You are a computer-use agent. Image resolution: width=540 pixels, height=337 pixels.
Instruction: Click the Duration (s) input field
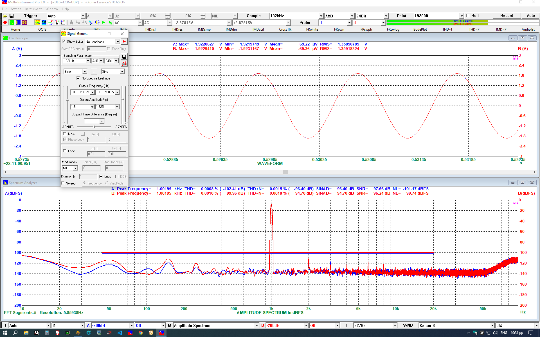pyautogui.click(x=88, y=177)
